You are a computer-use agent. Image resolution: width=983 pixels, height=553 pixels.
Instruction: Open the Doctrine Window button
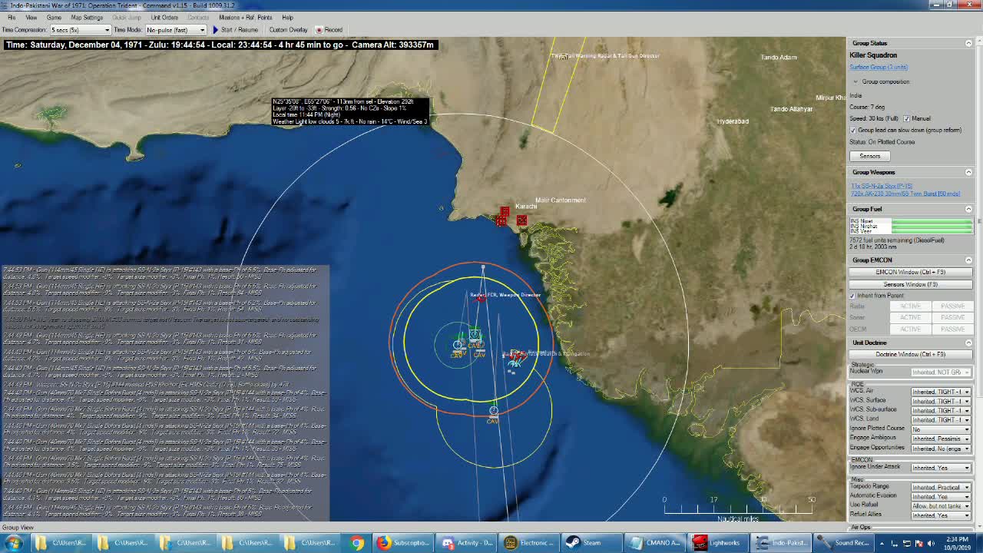click(x=911, y=354)
